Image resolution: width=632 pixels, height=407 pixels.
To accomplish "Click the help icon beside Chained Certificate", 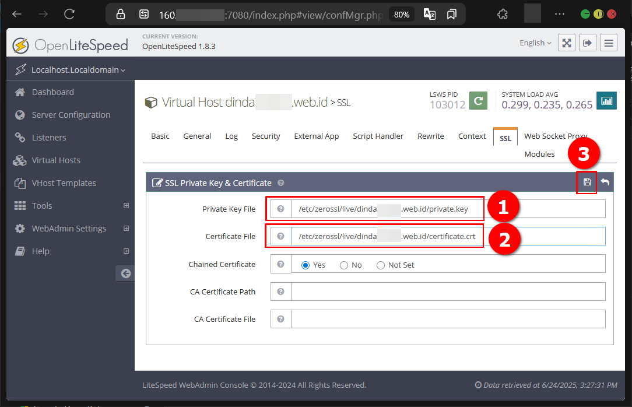I will 280,264.
